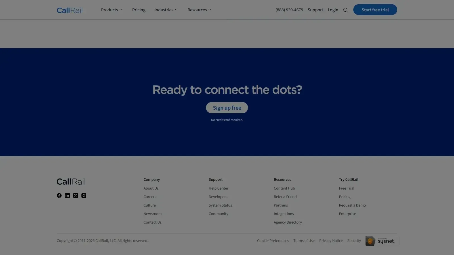Open the Community link
This screenshot has width=454, height=255.
coord(218,214)
